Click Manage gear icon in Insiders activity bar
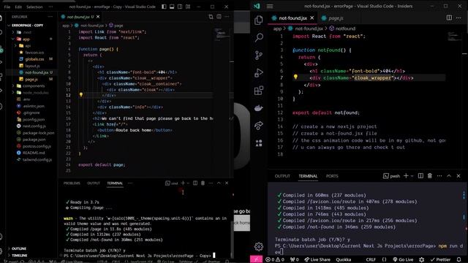The height and width of the screenshot is (263, 468). click(x=259, y=247)
